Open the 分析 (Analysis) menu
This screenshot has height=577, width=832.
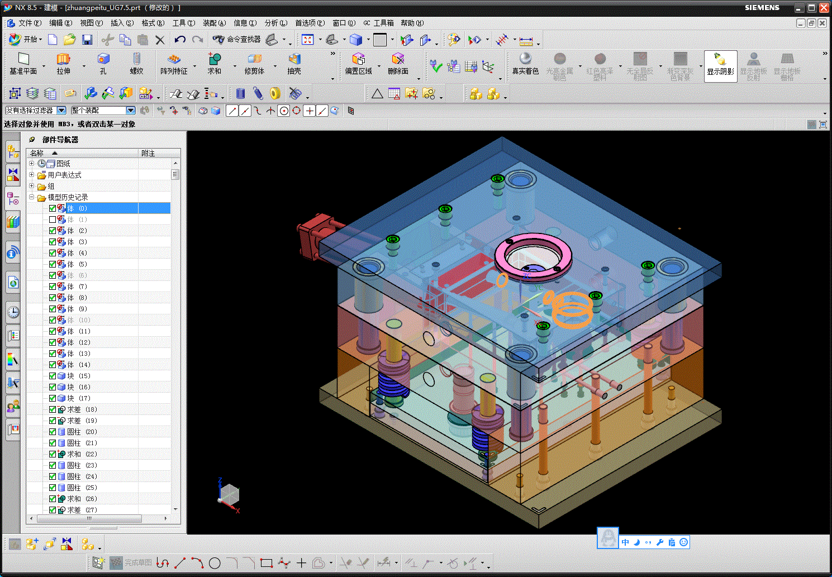click(x=275, y=23)
